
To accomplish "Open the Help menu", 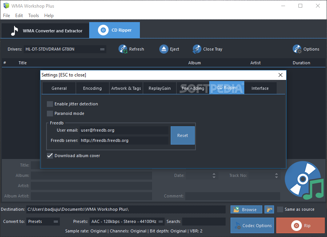I will click(49, 16).
